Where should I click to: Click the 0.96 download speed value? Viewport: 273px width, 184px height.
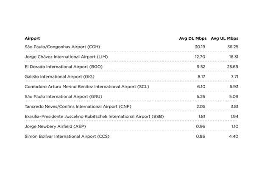[x=201, y=126]
